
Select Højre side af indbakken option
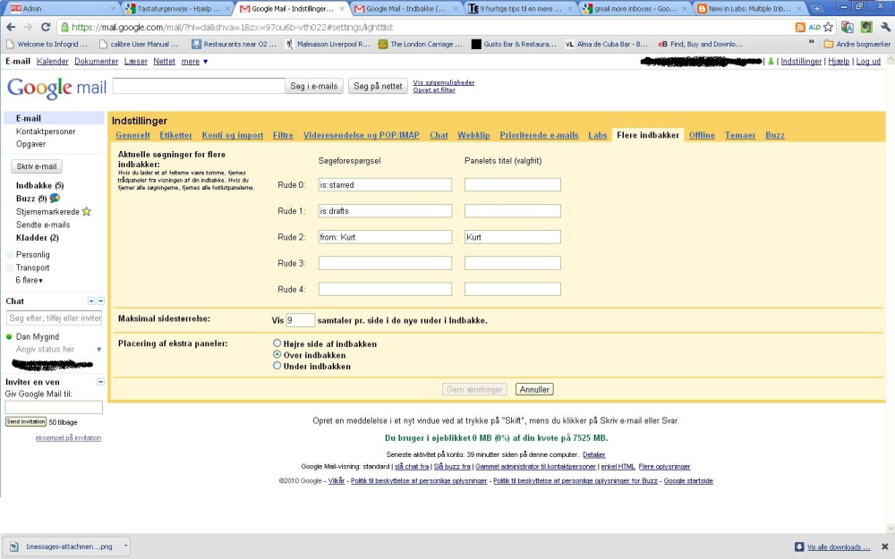coord(277,343)
